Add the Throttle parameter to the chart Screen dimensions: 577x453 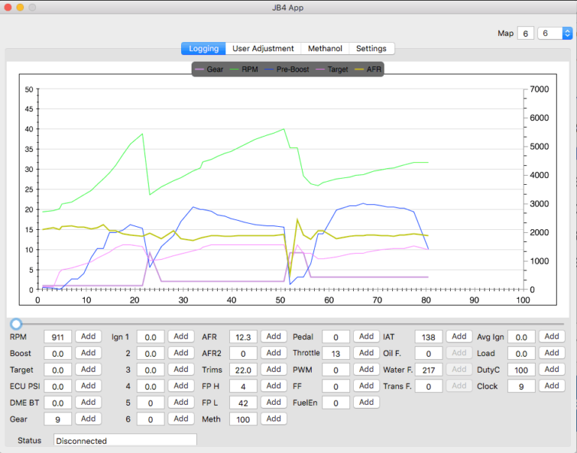tap(366, 353)
